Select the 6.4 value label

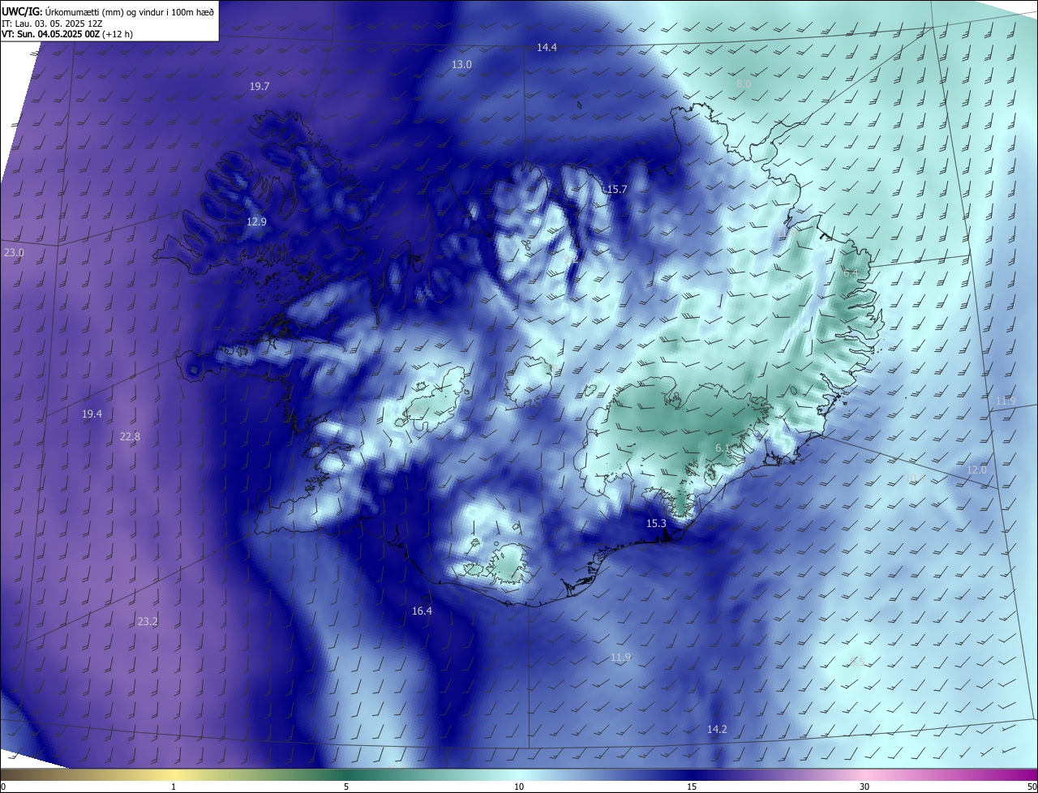(850, 272)
